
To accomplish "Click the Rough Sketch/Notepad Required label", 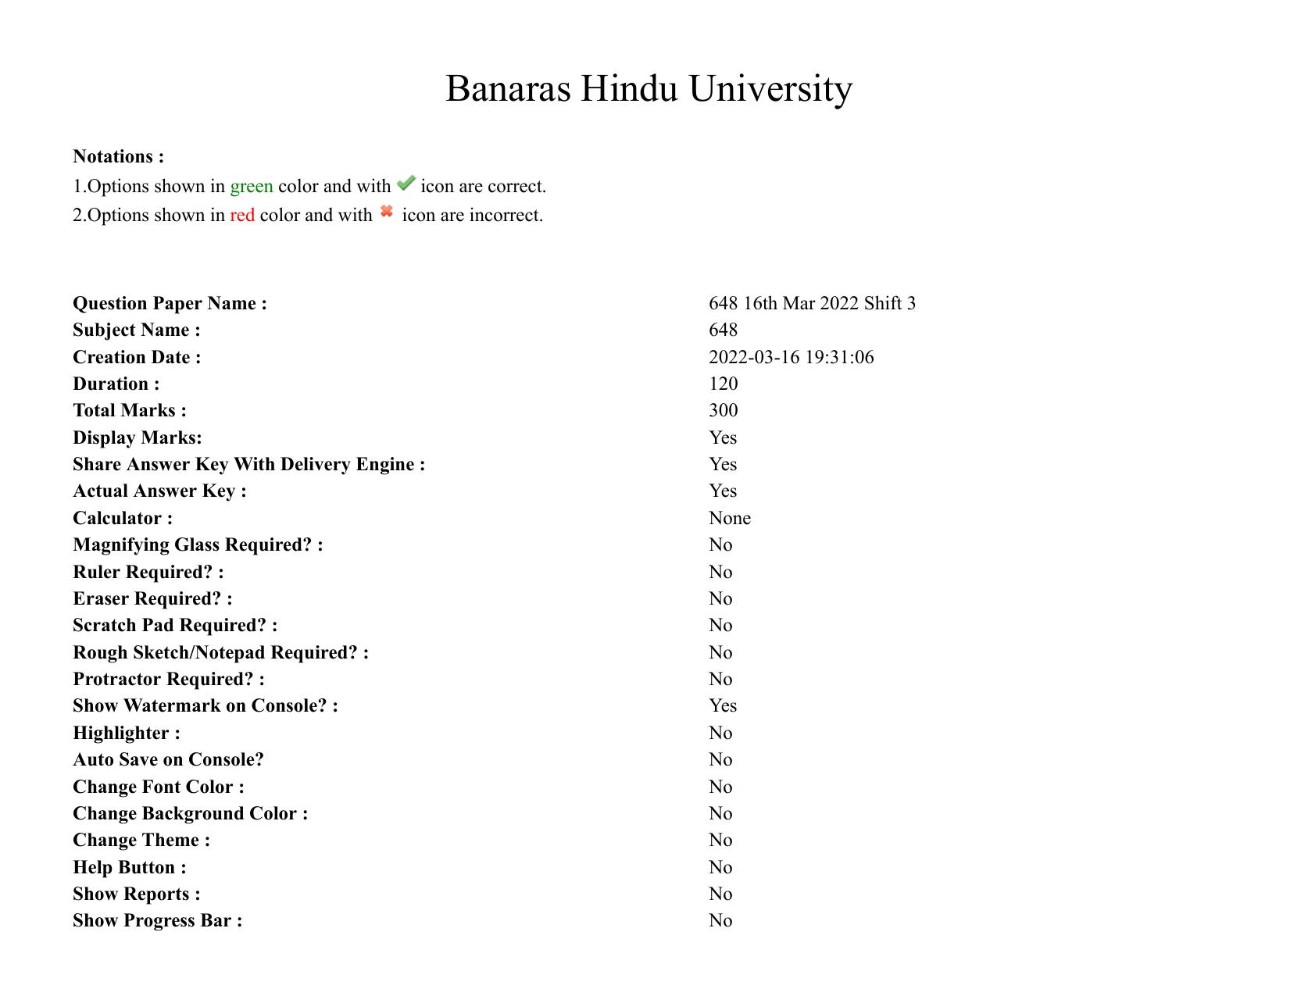I will (220, 652).
